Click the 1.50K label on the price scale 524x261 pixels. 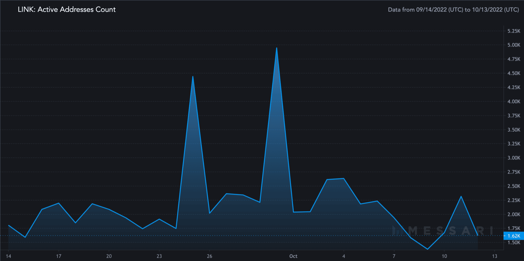click(x=514, y=243)
